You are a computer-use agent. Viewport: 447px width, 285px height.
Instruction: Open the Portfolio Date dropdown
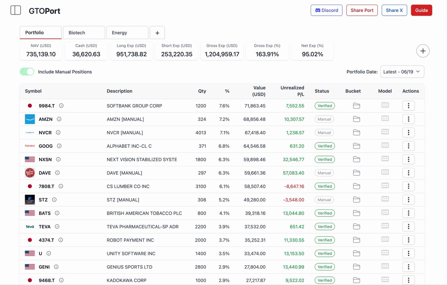coord(402,72)
